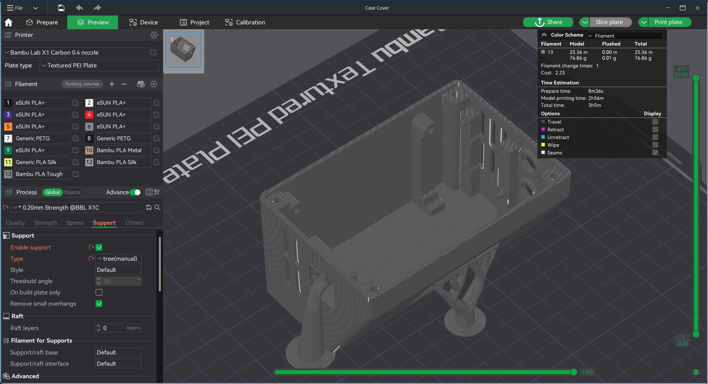
Task: Open the Color Scheme dropdown
Action: pyautogui.click(x=625, y=36)
